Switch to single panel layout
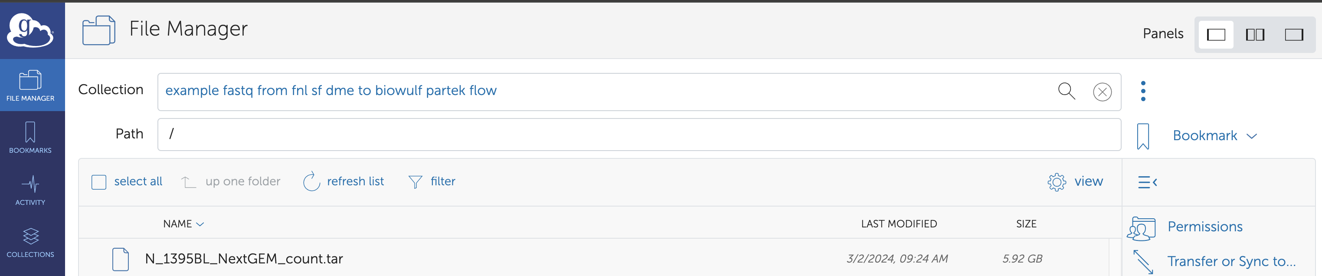The image size is (1322, 276). (x=1216, y=34)
